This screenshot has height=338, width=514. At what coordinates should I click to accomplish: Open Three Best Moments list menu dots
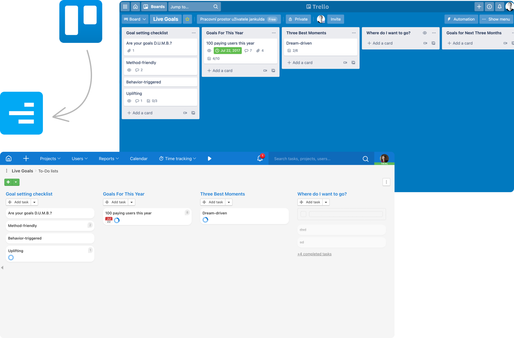(x=354, y=33)
